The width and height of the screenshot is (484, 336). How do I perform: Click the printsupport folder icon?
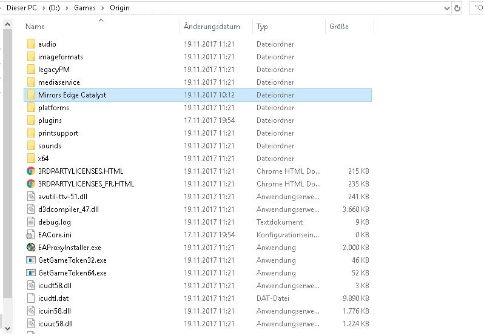click(31, 133)
